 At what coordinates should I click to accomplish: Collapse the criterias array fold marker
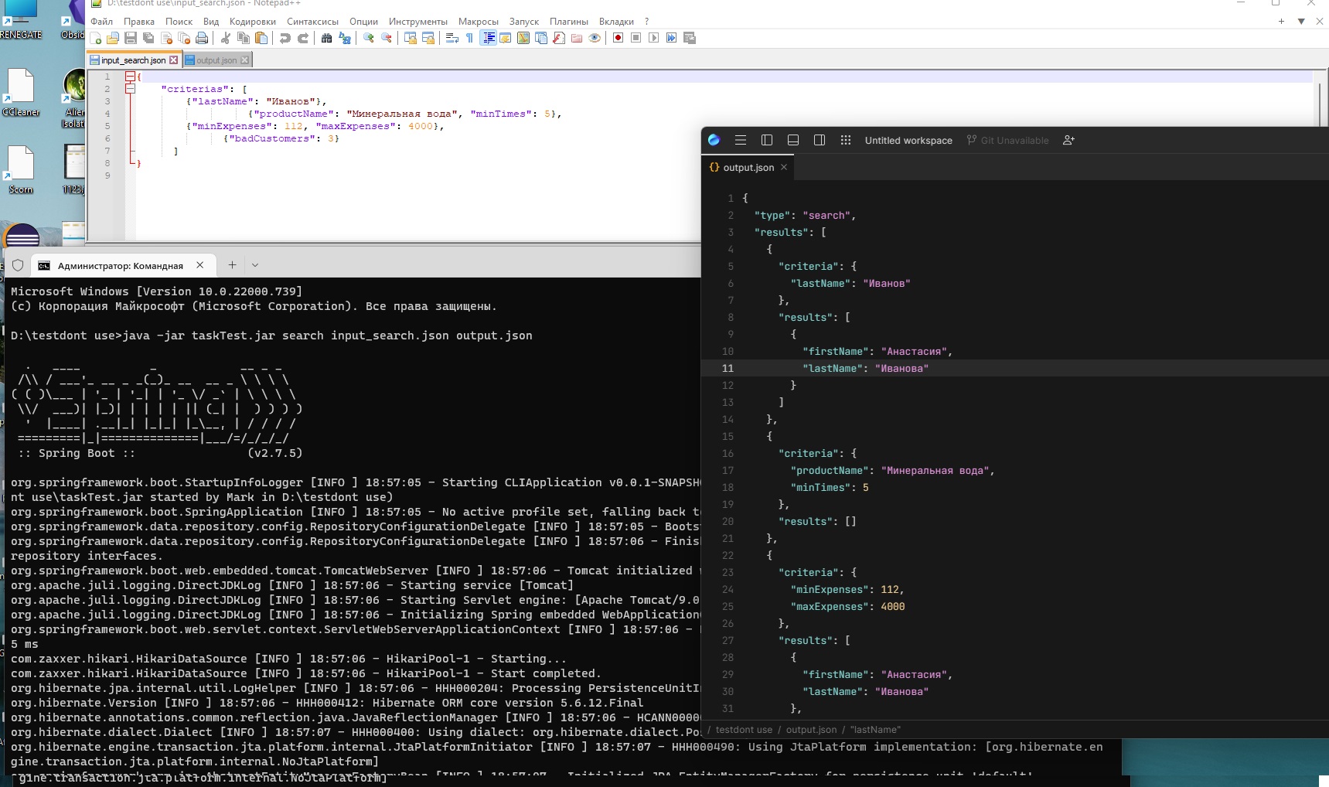pos(131,89)
